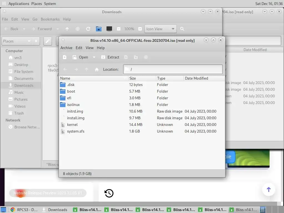Click the history clock icon on webpage
The height and width of the screenshot is (213, 284).
point(109,193)
